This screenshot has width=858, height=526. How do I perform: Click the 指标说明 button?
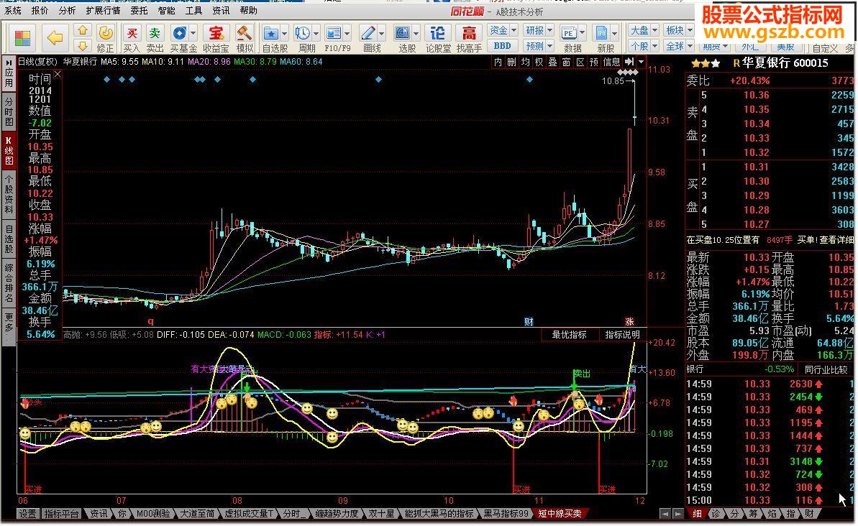coord(622,335)
